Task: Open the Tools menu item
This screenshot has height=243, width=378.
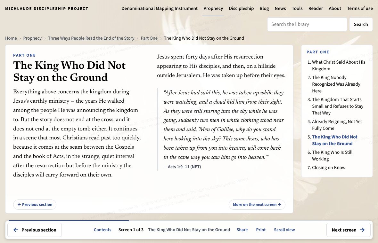Action: pos(297,8)
